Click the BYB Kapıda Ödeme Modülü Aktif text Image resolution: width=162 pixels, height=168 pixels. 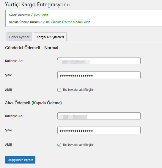tap(68, 22)
